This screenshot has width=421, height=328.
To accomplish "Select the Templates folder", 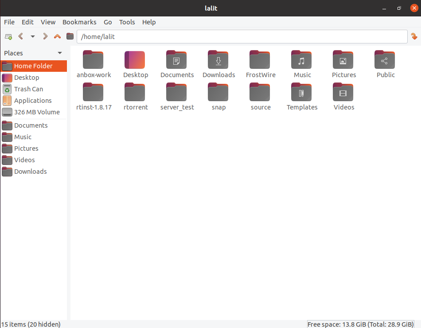I will tap(302, 92).
